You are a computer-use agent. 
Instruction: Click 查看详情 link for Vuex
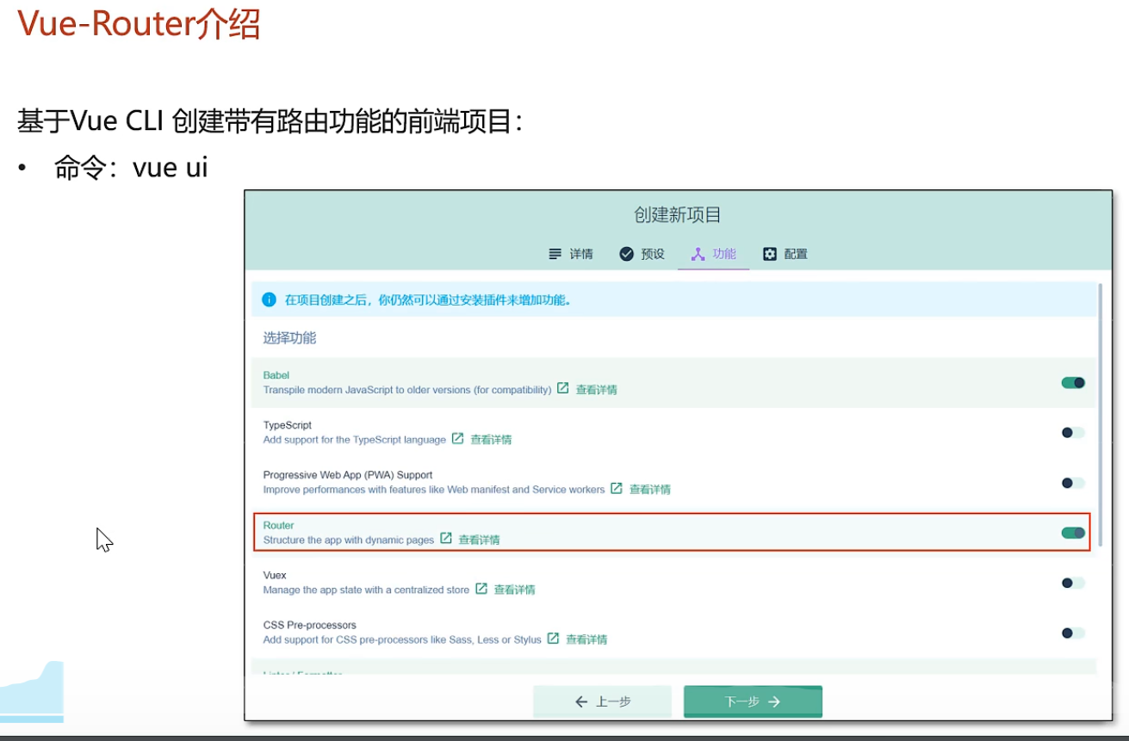515,590
